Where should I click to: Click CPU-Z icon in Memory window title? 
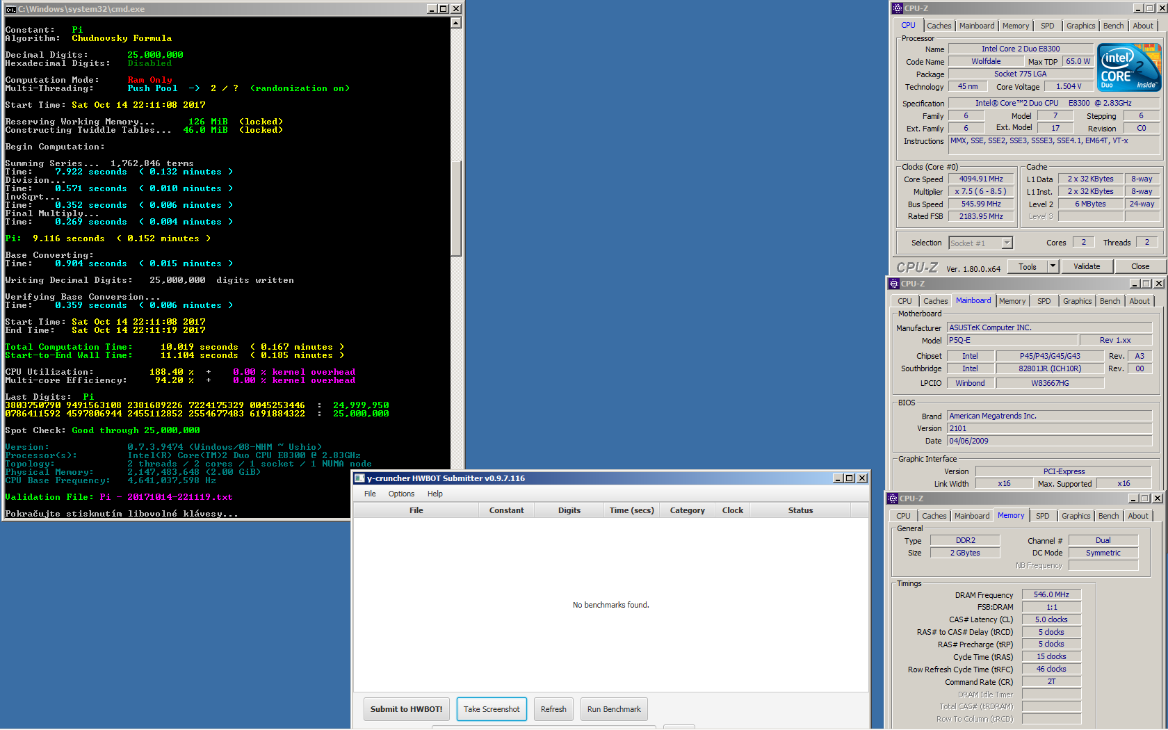(x=893, y=498)
